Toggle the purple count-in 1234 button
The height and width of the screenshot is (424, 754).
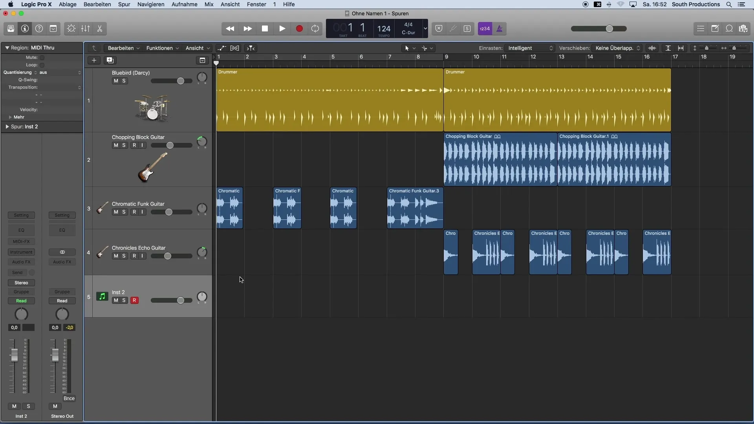[485, 29]
